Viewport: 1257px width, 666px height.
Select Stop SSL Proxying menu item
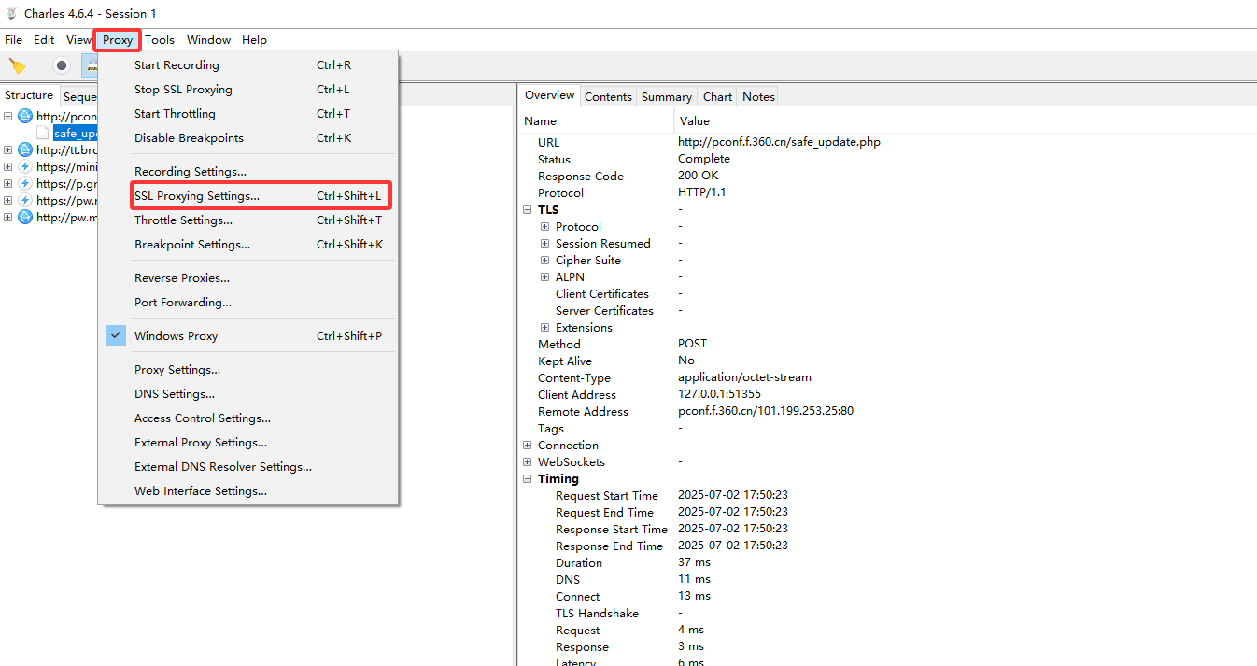(x=248, y=90)
